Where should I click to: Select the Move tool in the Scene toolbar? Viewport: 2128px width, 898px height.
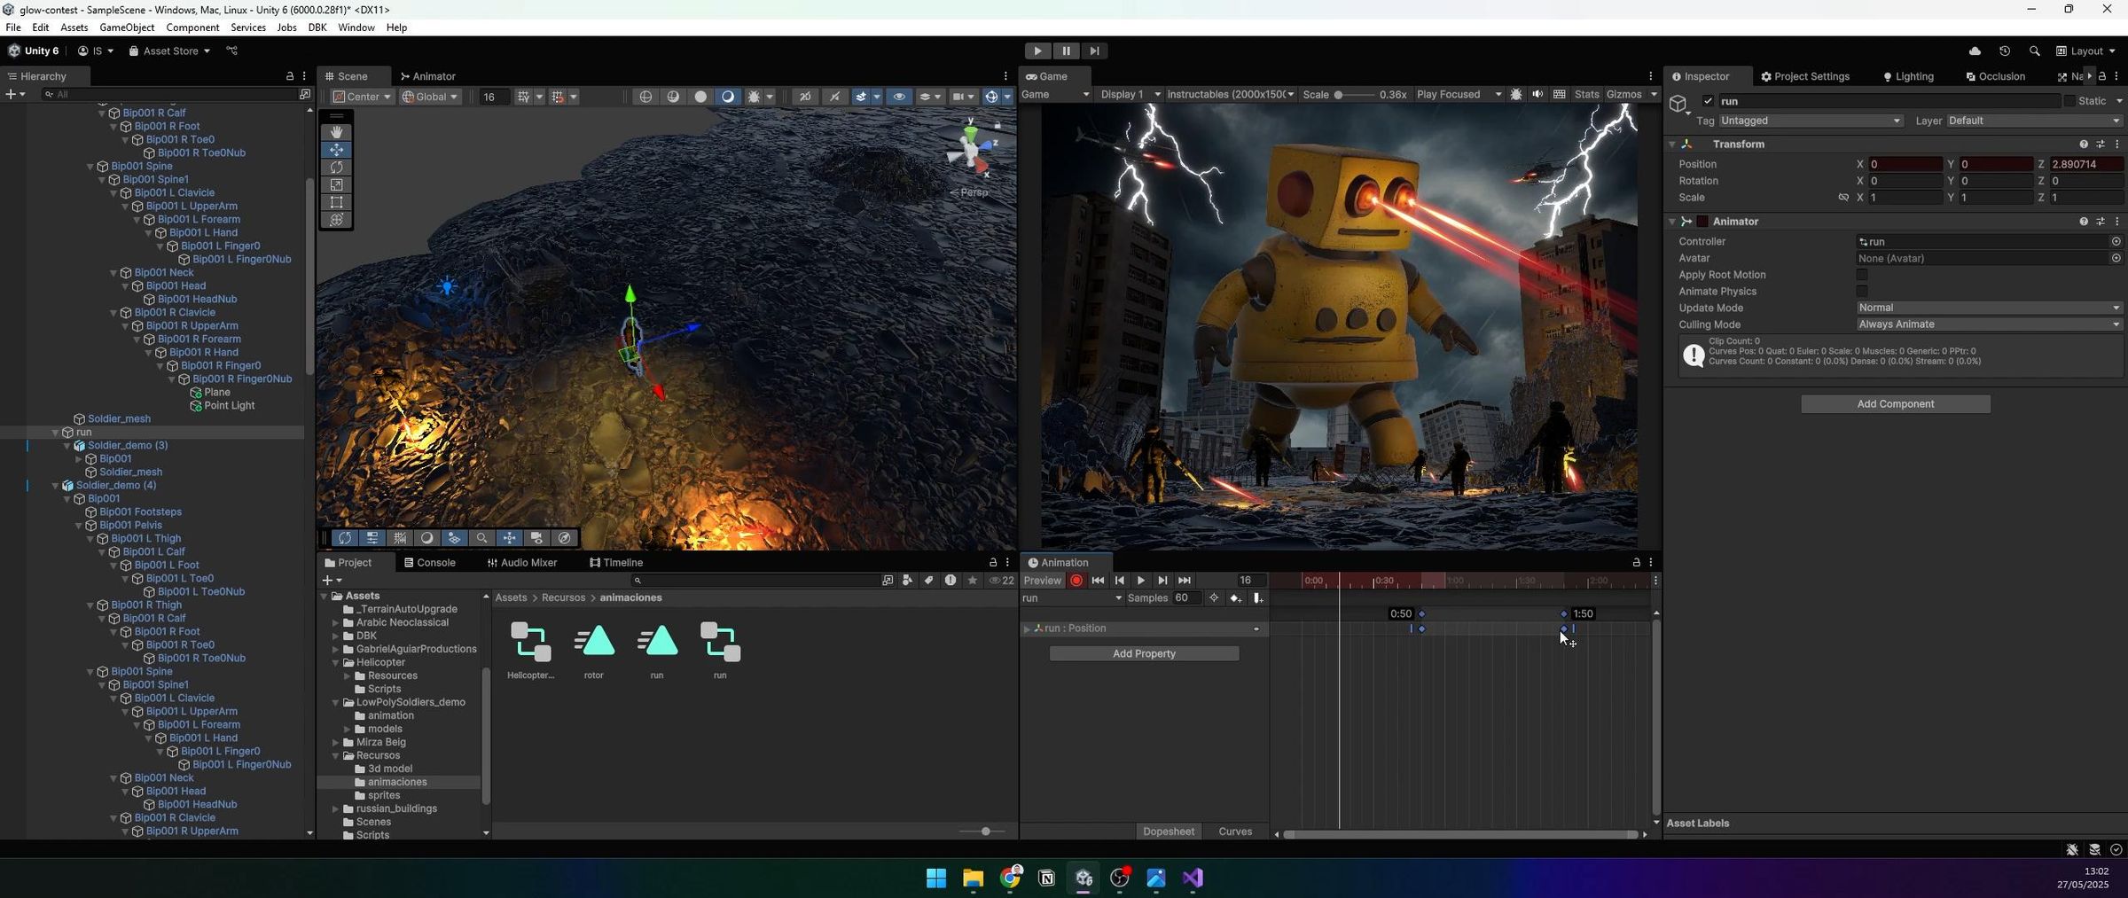click(337, 149)
